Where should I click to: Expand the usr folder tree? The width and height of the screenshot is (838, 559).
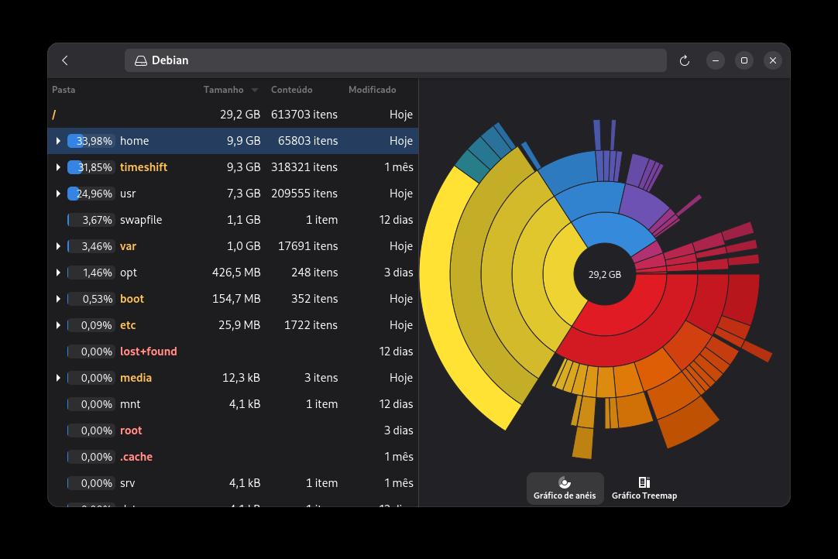[x=58, y=194]
